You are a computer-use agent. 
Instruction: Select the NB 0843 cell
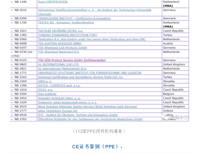click(23, 65)
